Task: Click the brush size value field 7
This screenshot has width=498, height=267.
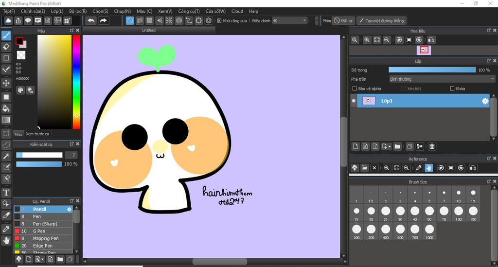Action: click(x=71, y=155)
